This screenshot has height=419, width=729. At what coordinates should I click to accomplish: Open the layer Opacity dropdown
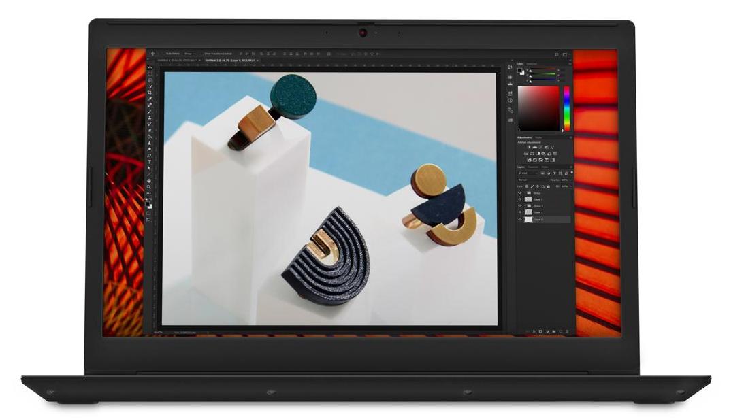point(566,180)
